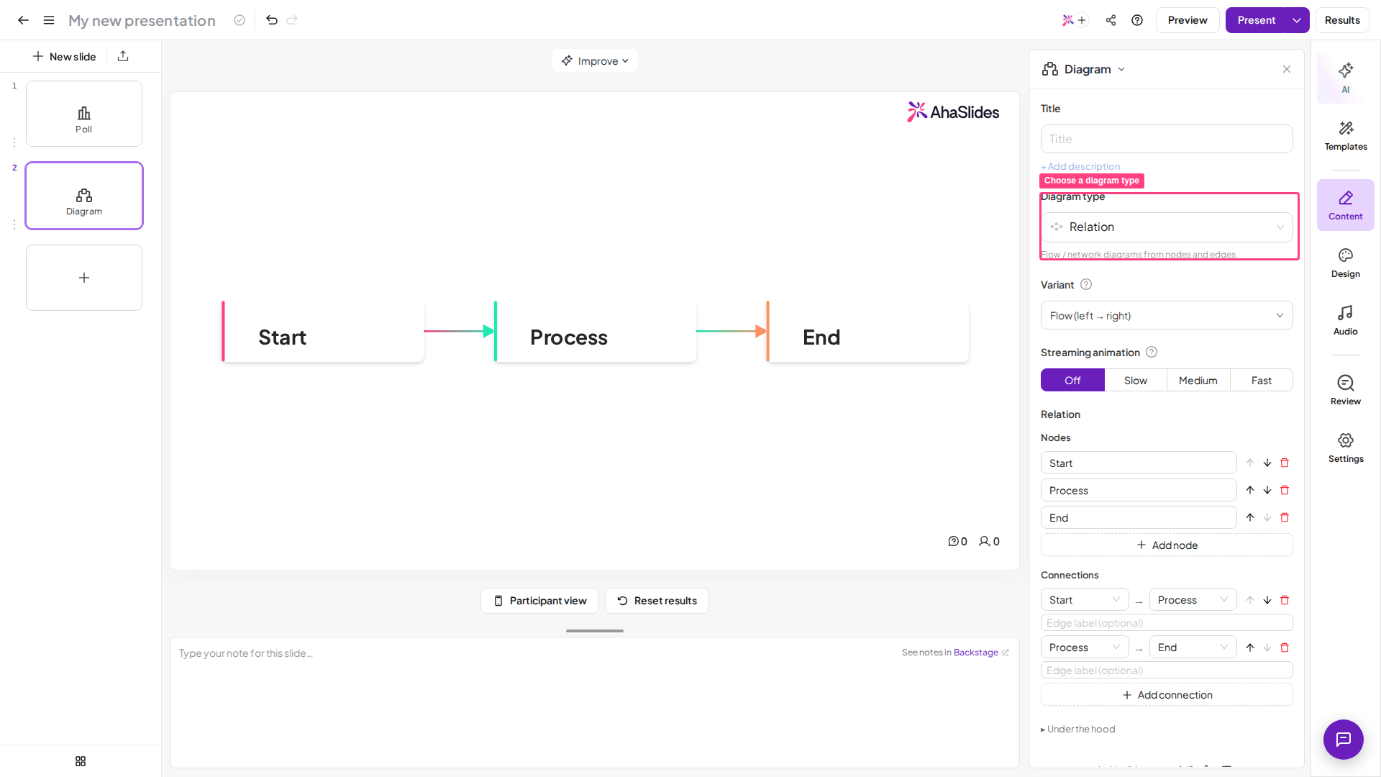Viewport: 1381px width, 777px height.
Task: Open the Design sidebar panel
Action: click(x=1345, y=263)
